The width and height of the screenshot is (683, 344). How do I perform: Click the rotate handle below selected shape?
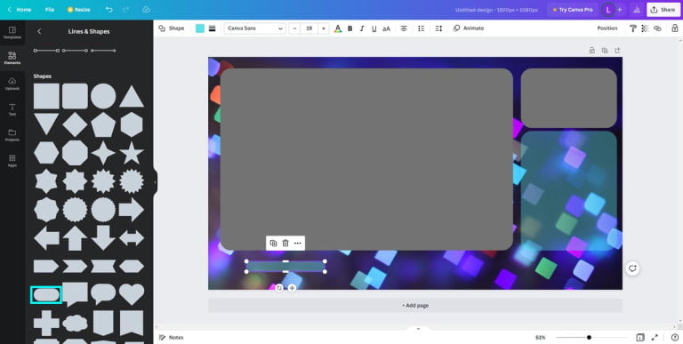point(279,288)
